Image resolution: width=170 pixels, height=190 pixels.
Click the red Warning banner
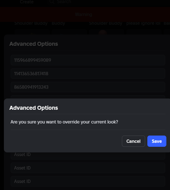85,14
